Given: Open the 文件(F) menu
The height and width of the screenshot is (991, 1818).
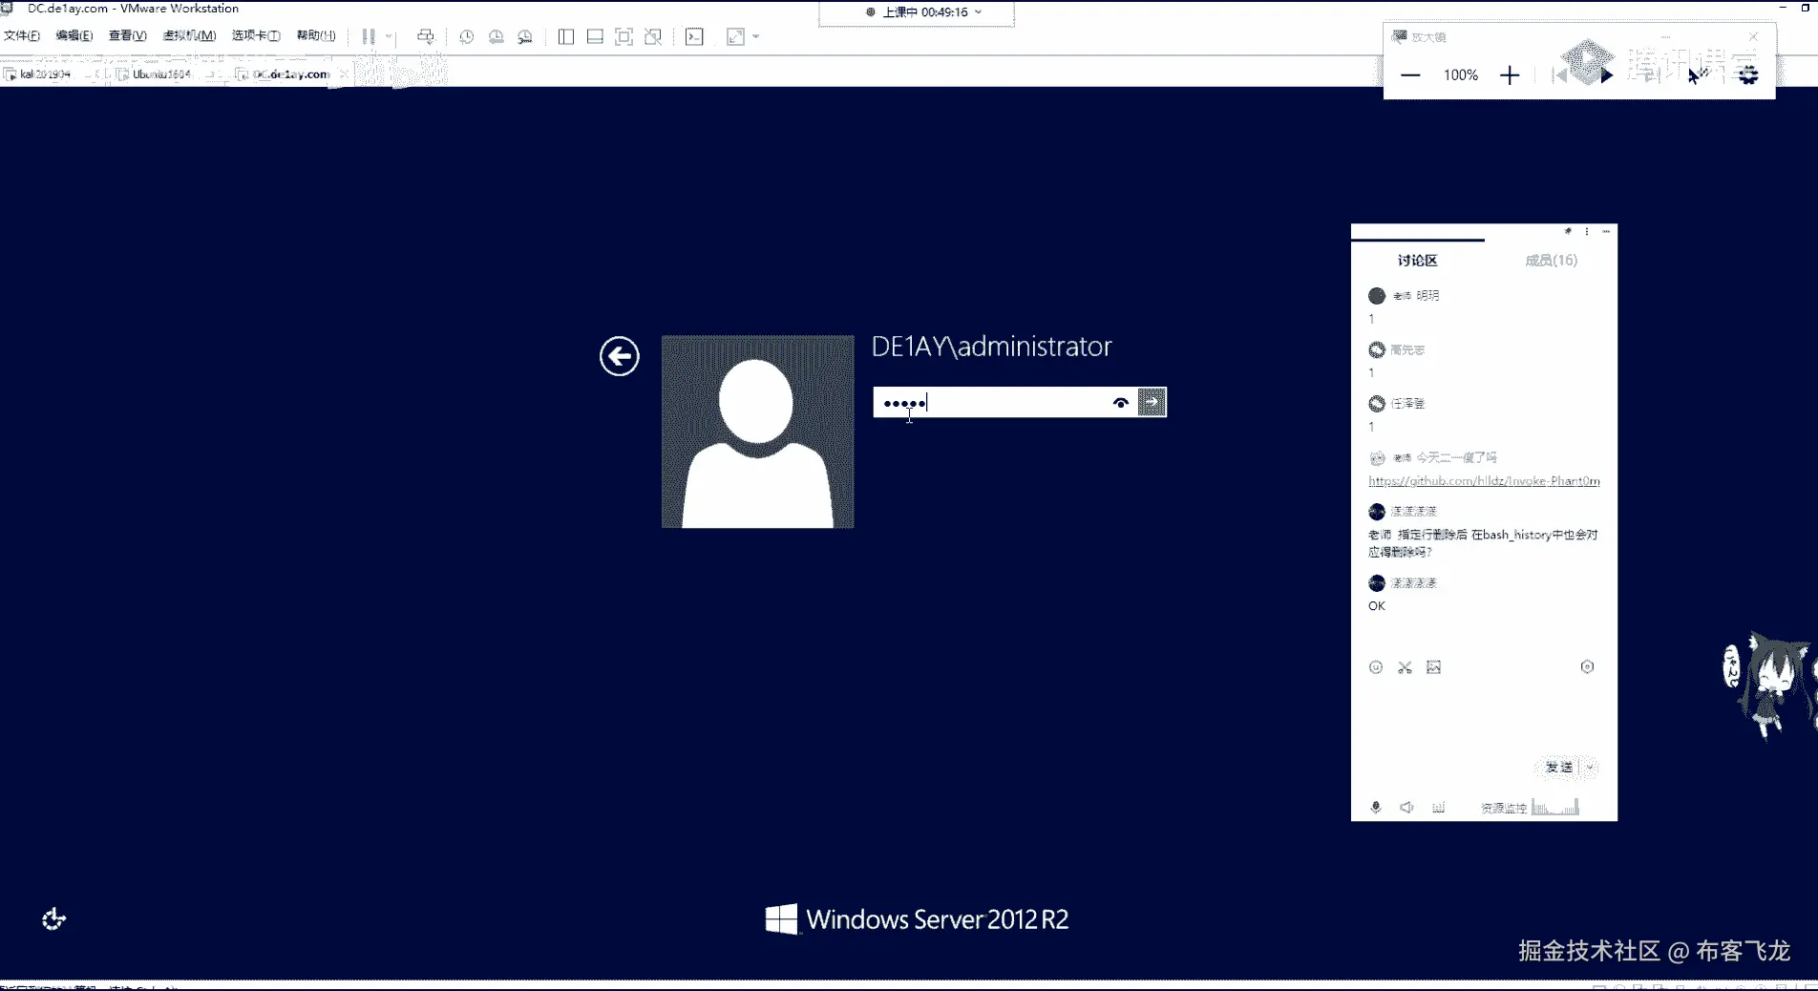Looking at the screenshot, I should pyautogui.click(x=22, y=36).
